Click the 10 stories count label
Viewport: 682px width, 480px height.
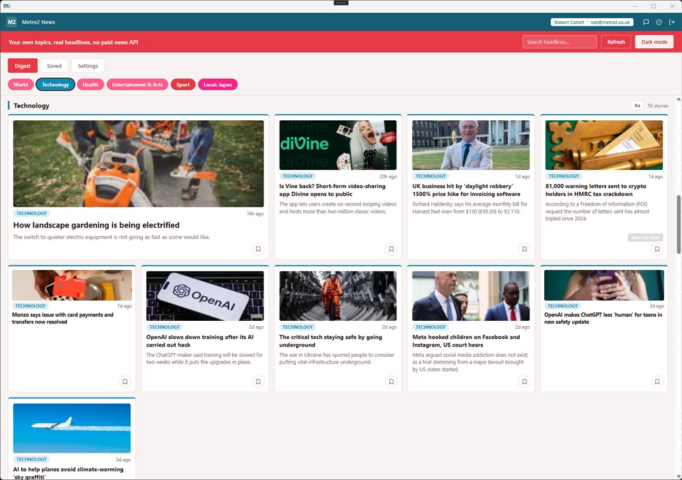point(658,106)
